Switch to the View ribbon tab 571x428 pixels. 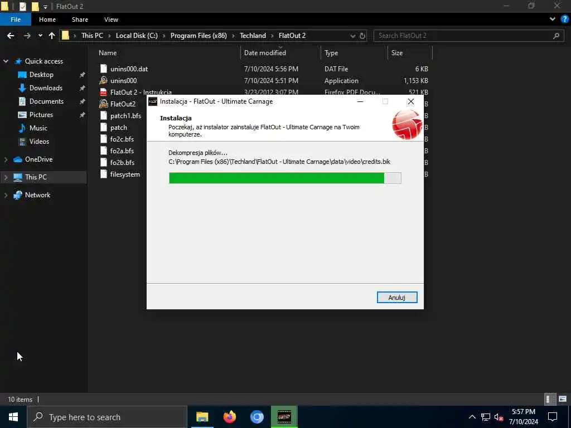[x=111, y=20]
